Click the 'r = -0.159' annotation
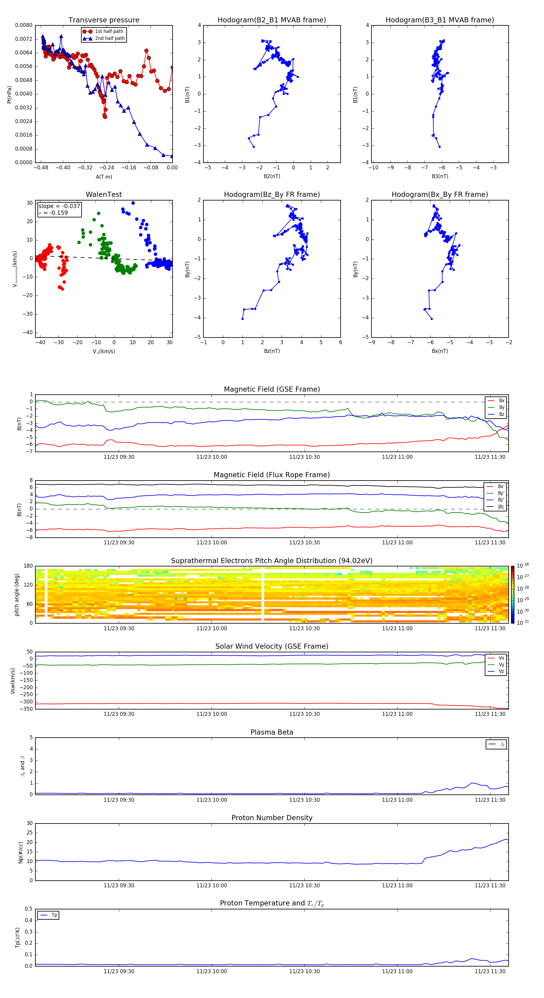The width and height of the screenshot is (544, 998). (53, 213)
